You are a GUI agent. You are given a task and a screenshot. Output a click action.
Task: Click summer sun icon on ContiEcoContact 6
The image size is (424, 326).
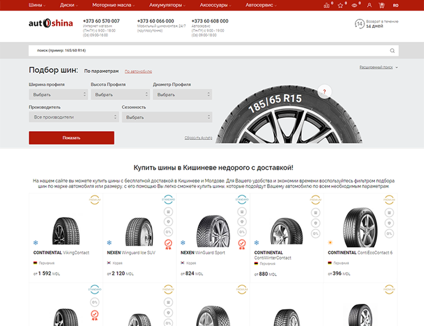pyautogui.click(x=330, y=243)
